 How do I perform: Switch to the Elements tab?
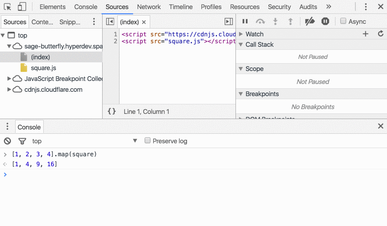coord(52,7)
